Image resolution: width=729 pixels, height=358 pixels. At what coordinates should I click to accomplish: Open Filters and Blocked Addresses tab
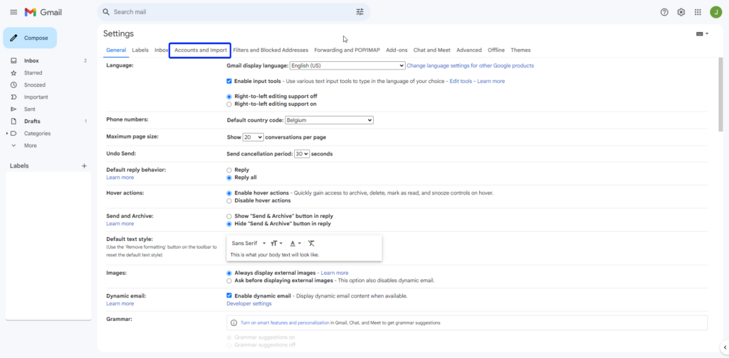click(x=271, y=50)
